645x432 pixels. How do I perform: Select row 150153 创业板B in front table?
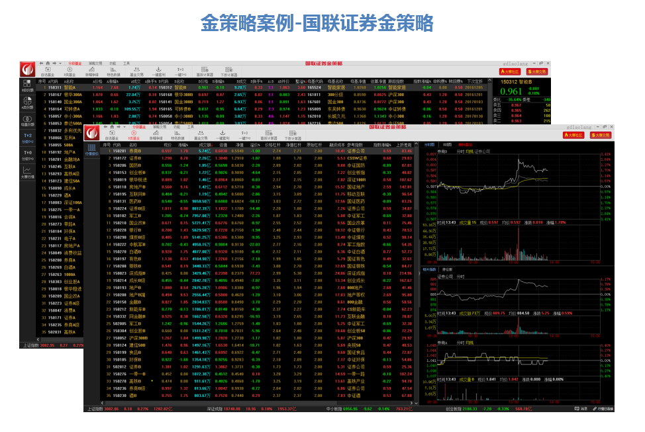257,173
